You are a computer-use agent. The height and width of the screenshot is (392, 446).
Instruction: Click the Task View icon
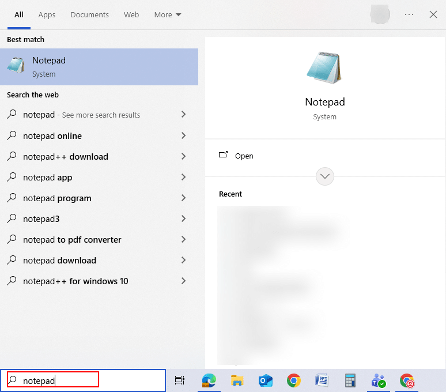(180, 380)
